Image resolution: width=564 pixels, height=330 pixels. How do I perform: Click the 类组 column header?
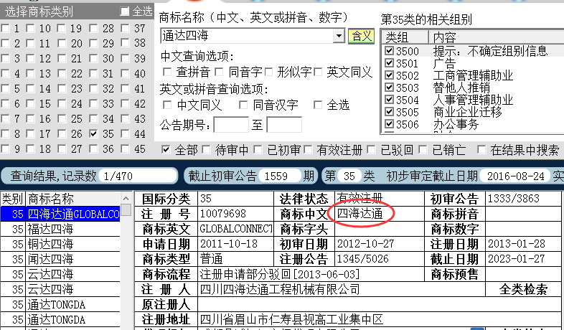pos(405,37)
